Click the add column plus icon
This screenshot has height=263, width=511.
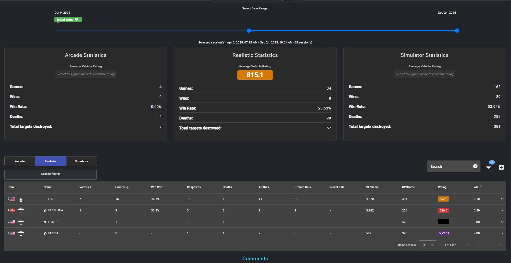501,167
